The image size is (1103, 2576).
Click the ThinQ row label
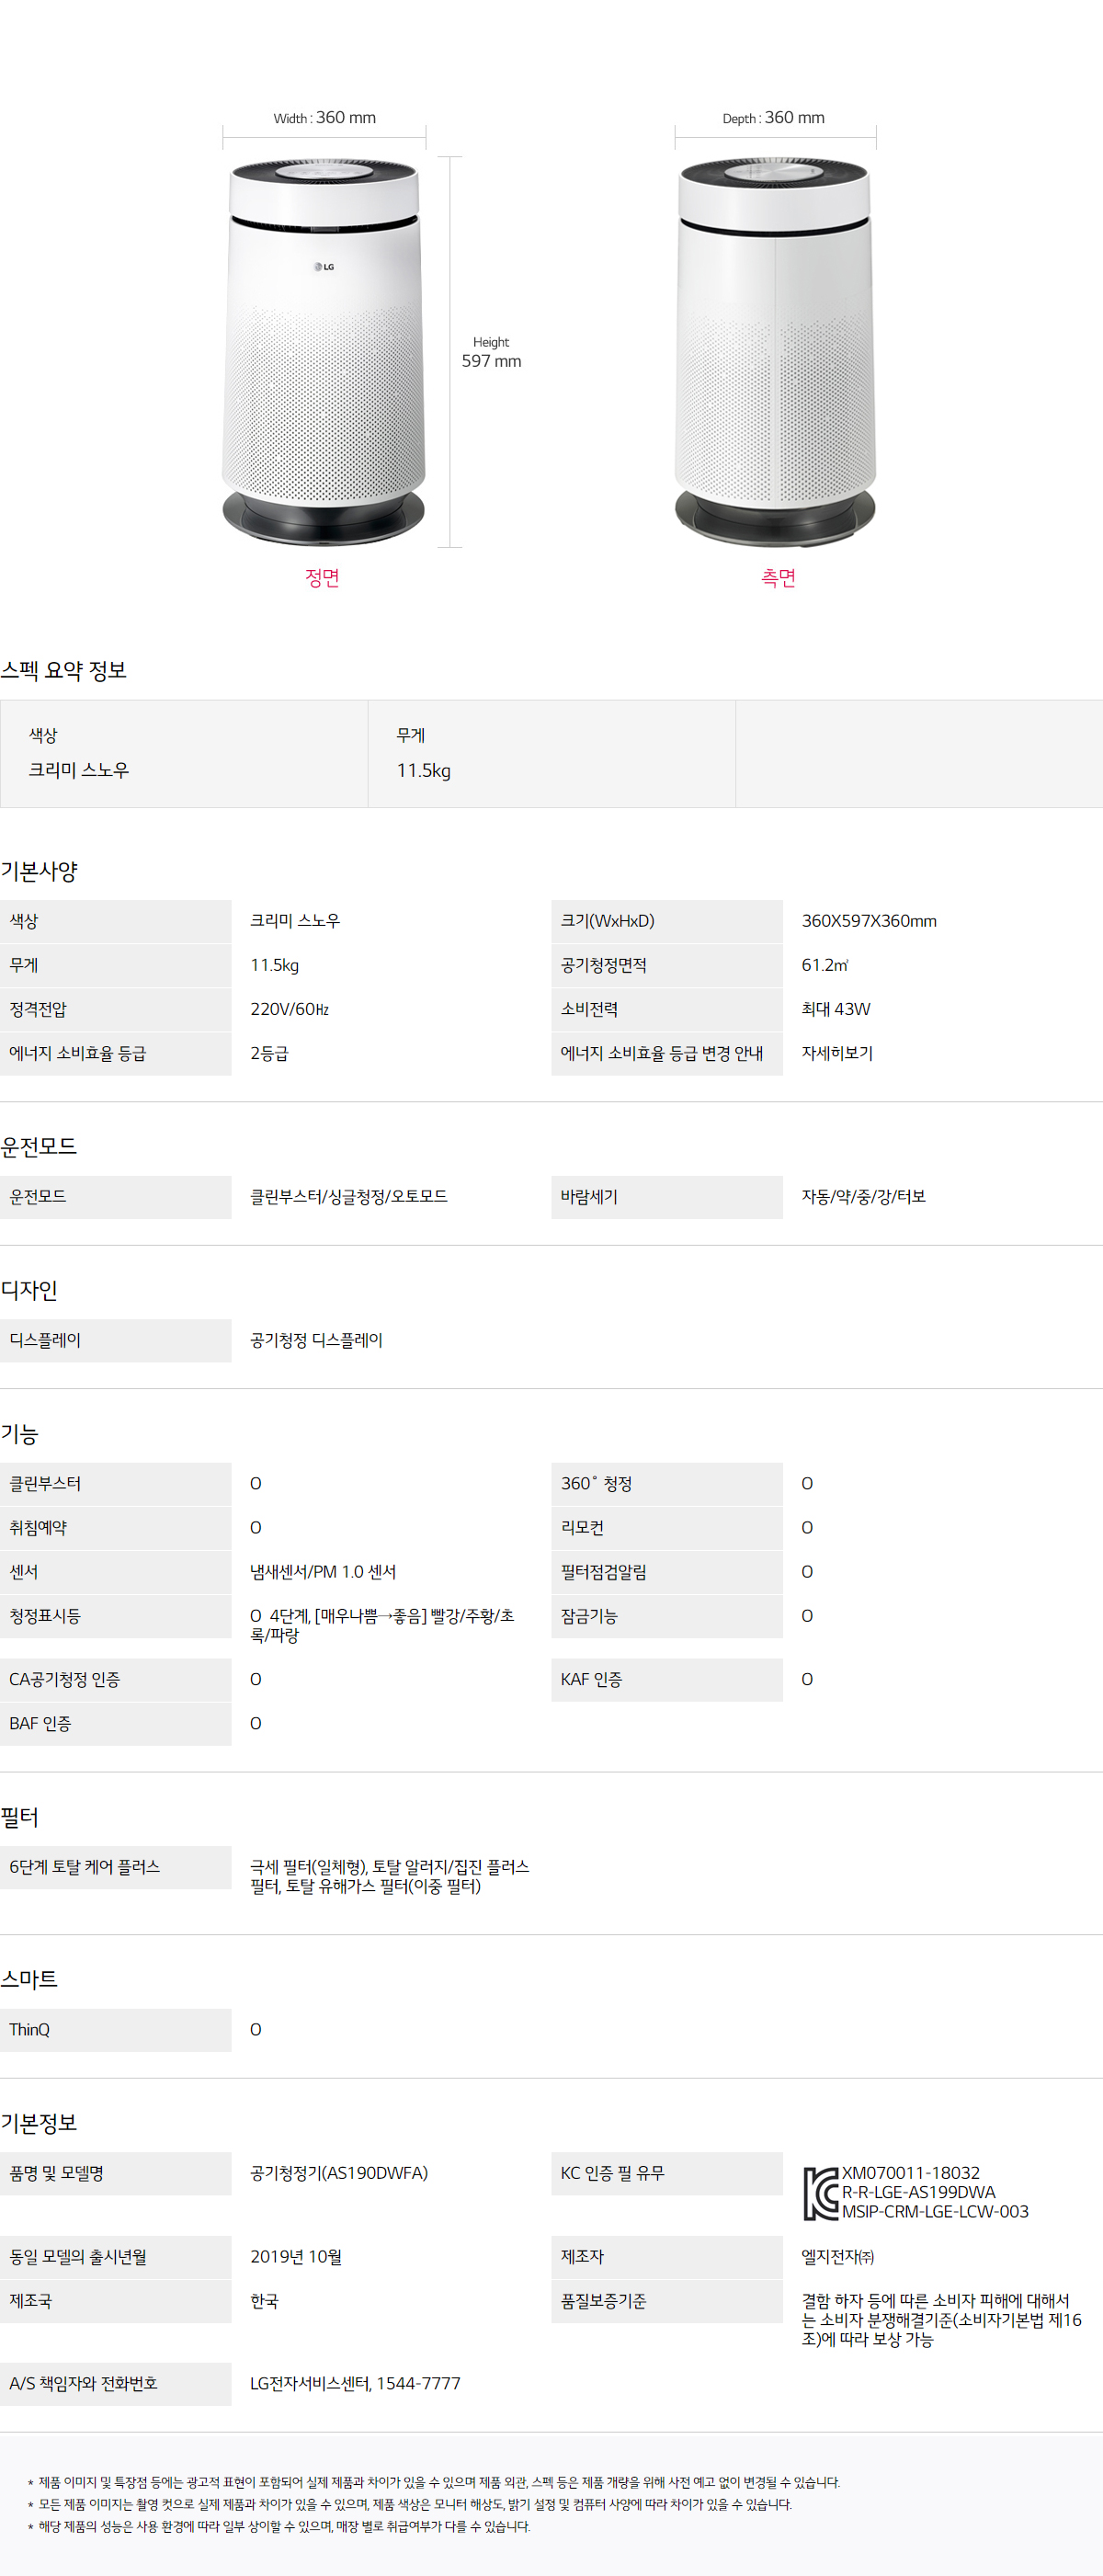(29, 2029)
